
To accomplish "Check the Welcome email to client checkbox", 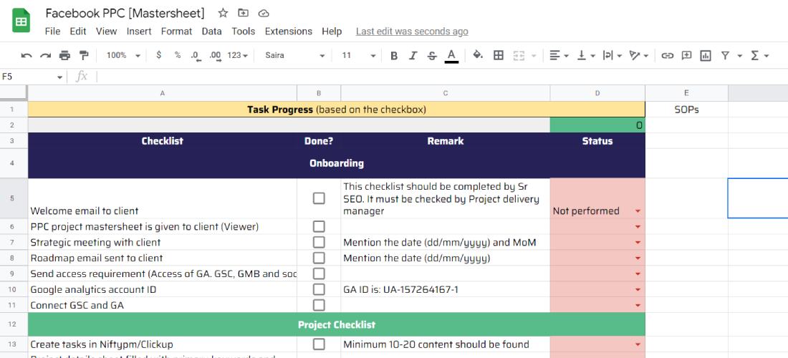I will coord(319,198).
